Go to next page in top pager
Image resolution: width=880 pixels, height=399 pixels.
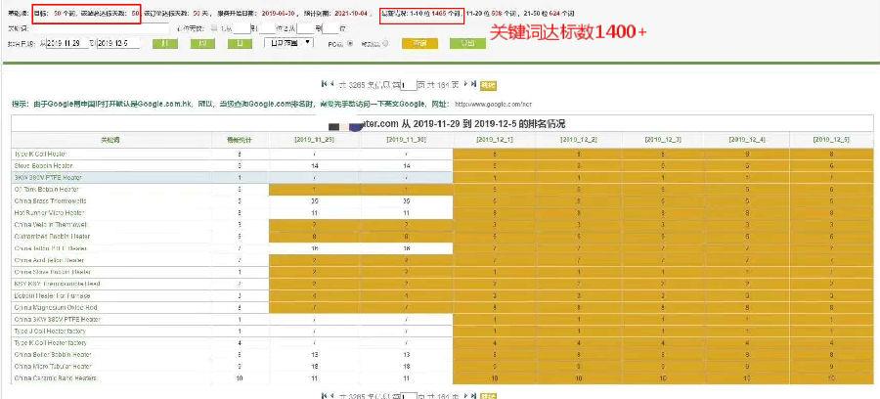465,85
